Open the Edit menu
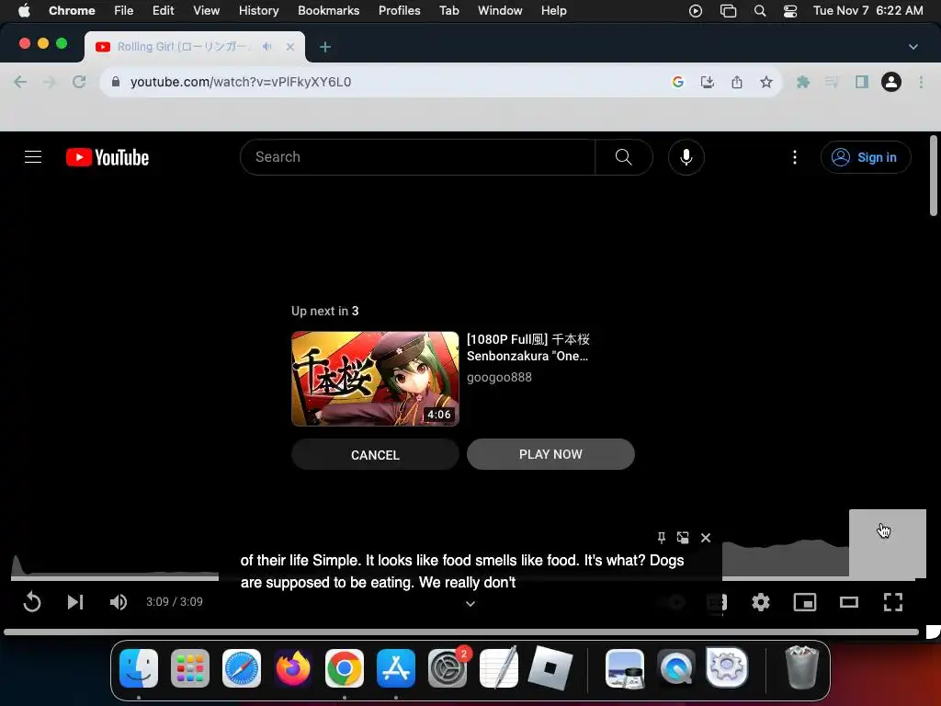The width and height of the screenshot is (941, 706). 163,10
